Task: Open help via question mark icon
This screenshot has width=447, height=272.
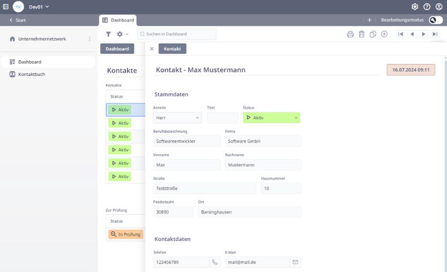Action: tap(427, 7)
